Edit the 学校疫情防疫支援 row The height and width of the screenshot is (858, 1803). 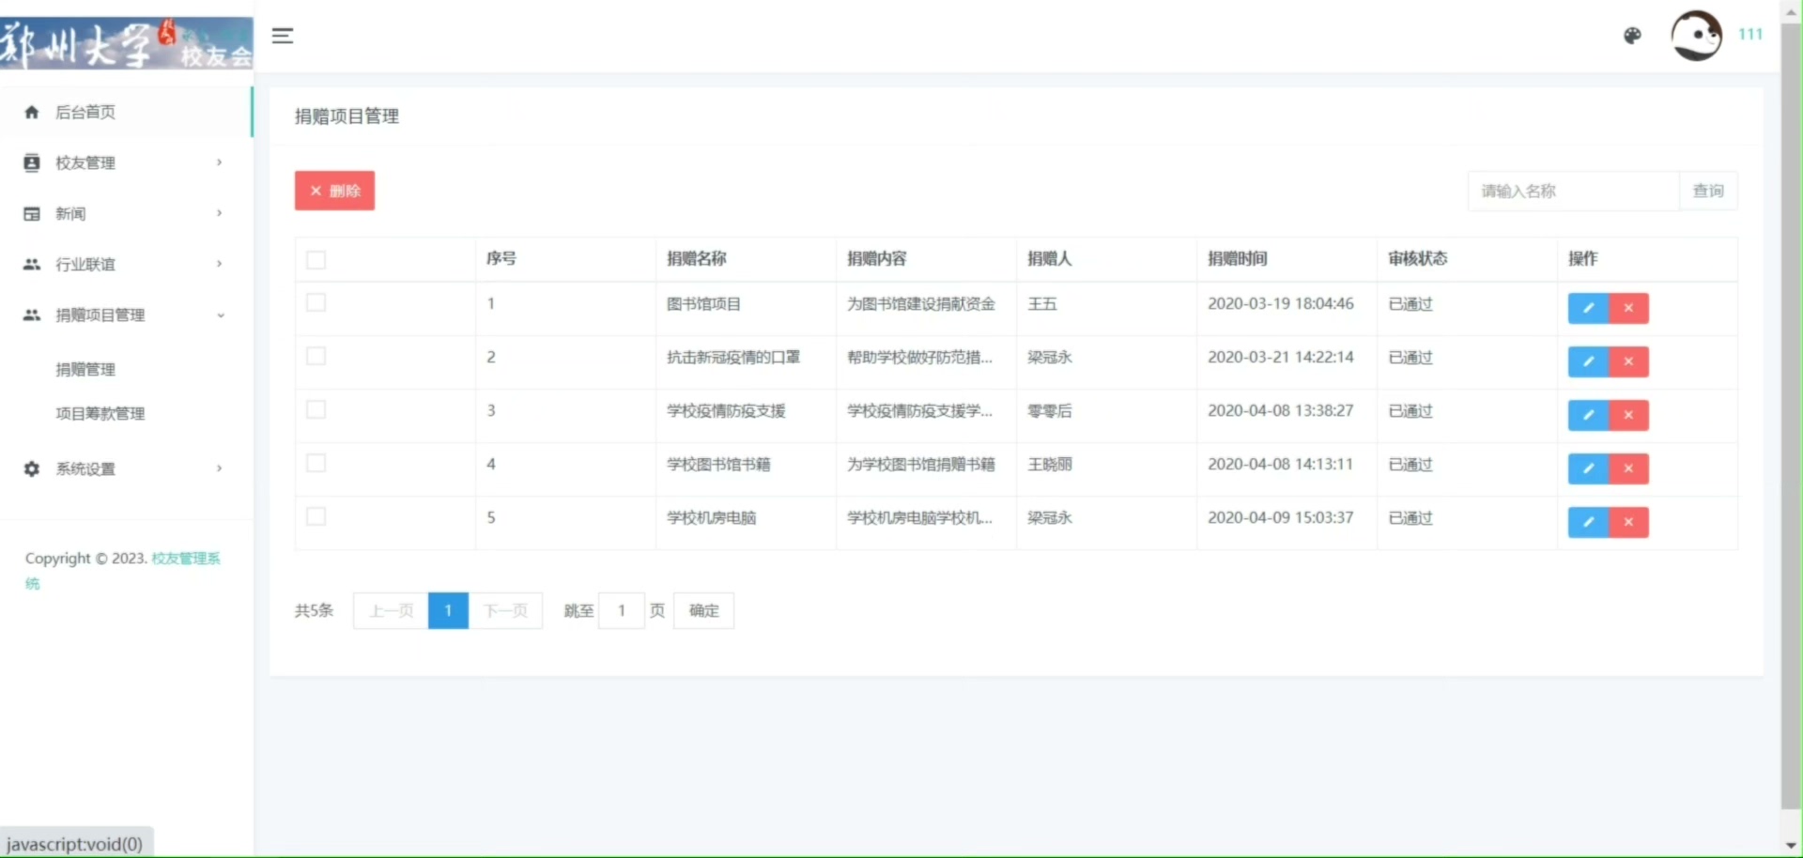1588,415
